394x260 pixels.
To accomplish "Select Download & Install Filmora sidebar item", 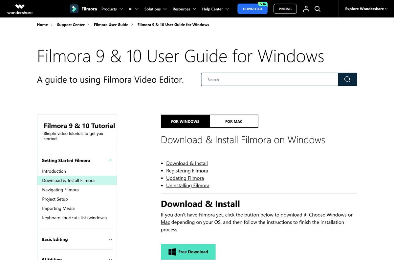I will (x=77, y=181).
